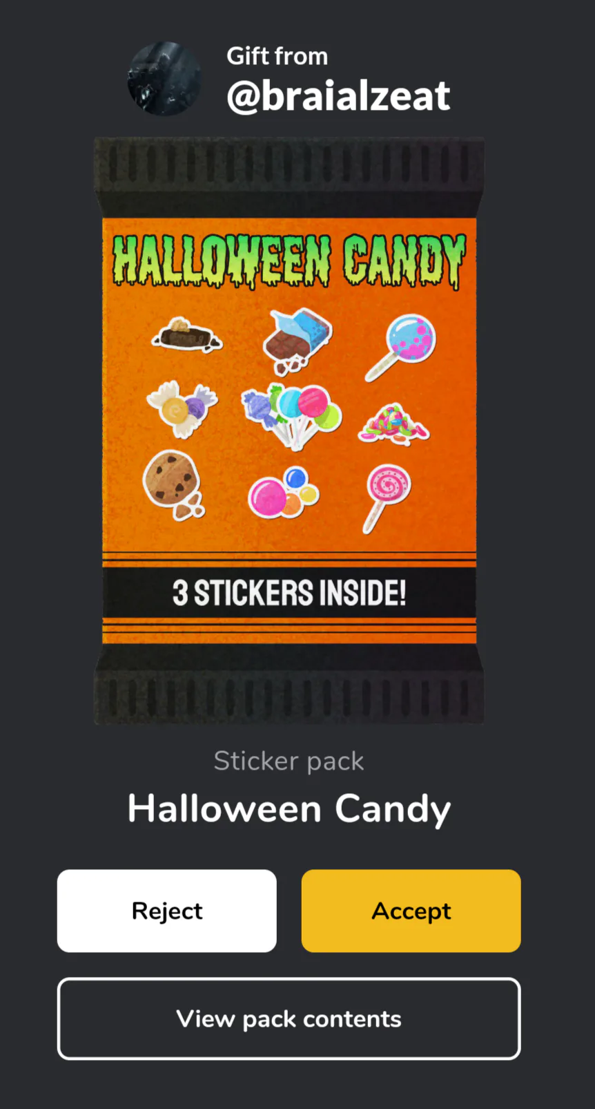
Task: Click the chocolate chip cookie sticker
Action: 174,485
